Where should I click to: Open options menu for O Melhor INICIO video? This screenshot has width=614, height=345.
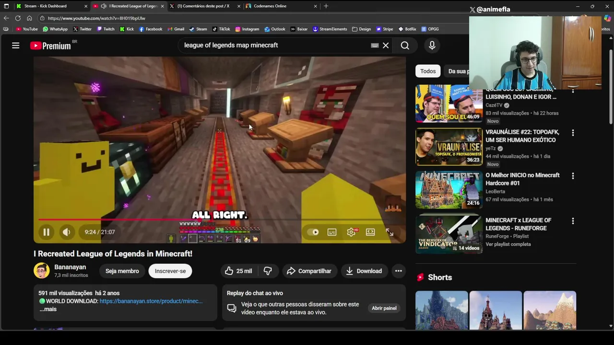coord(573,176)
